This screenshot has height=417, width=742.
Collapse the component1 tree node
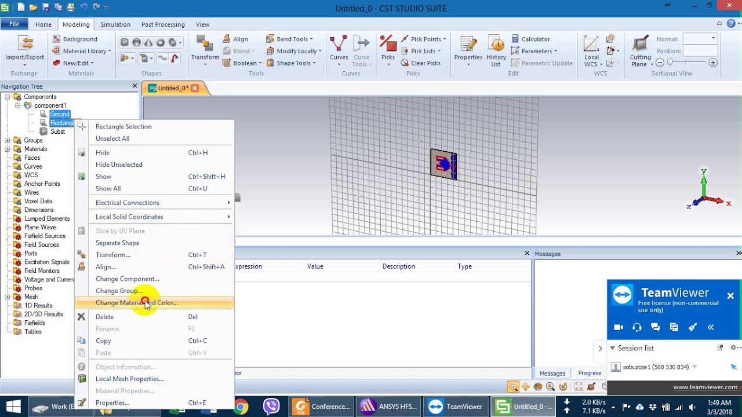pyautogui.click(x=18, y=105)
